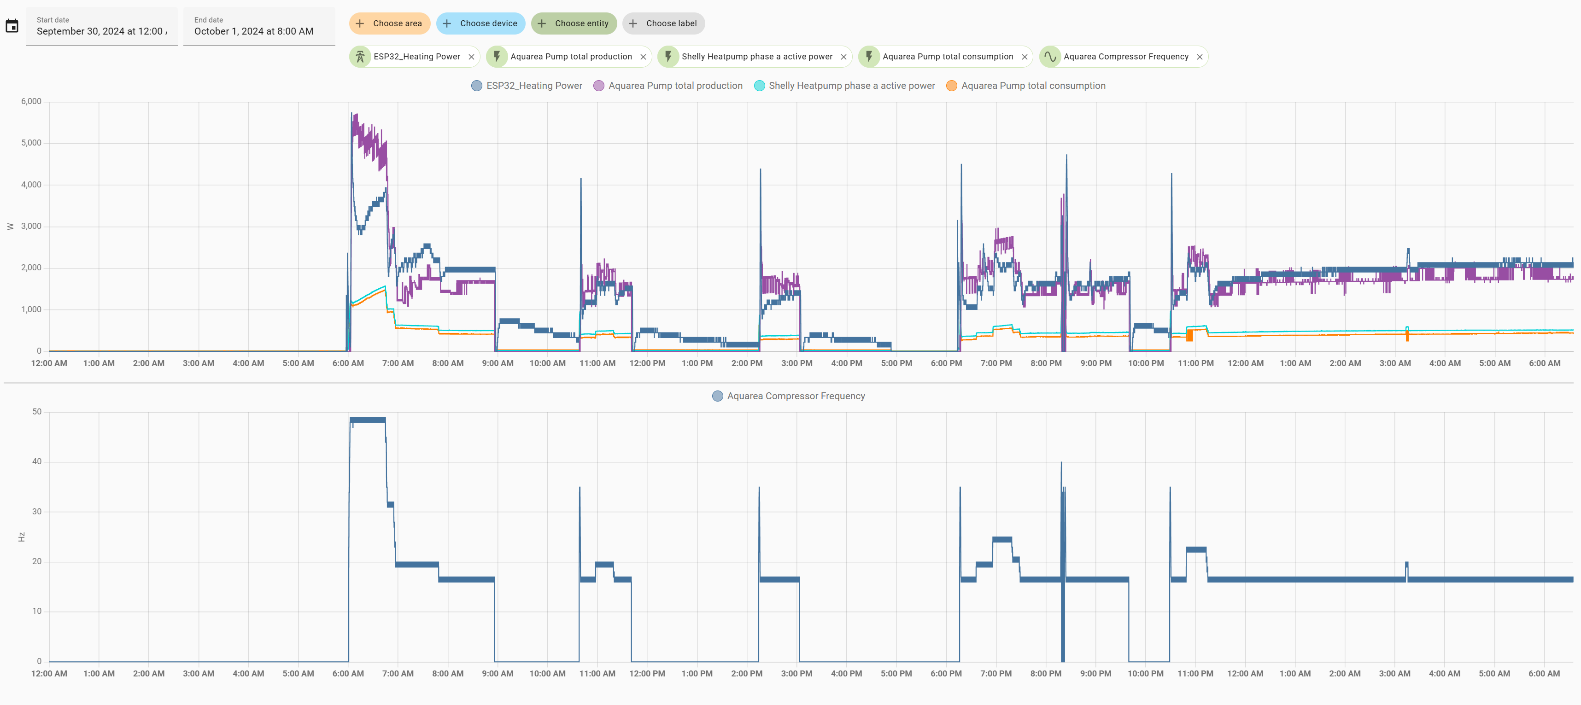Screen dimensions: 1581x705
Task: Open the Choose entity picker
Action: (573, 23)
